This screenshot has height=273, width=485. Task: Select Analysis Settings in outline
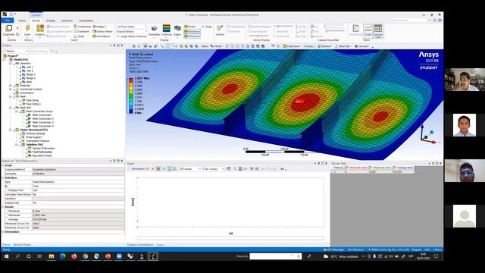tap(36, 133)
